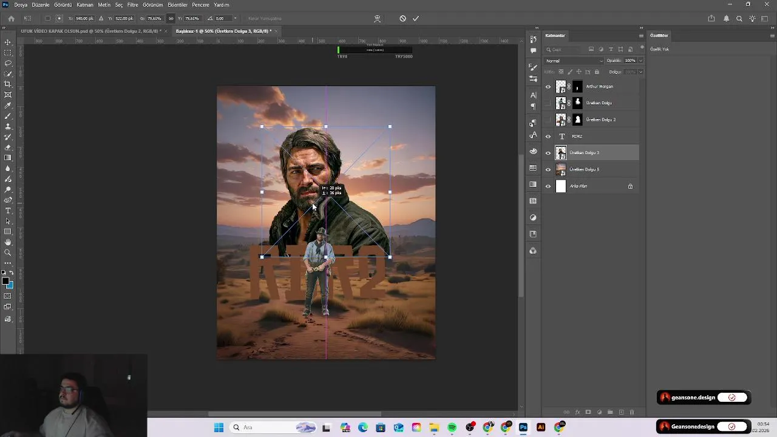Image resolution: width=777 pixels, height=437 pixels.
Task: Select the Brush tool
Action: pos(8,115)
